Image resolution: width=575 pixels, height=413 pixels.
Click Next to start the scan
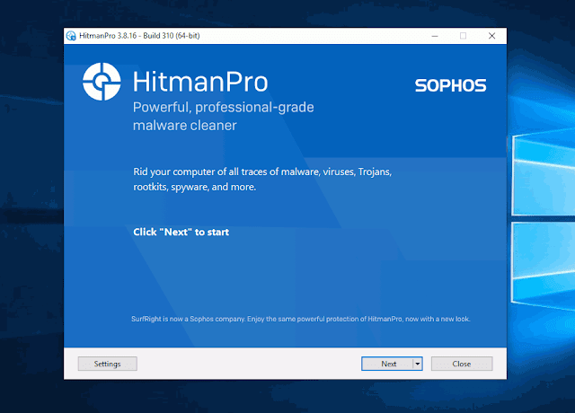click(387, 364)
